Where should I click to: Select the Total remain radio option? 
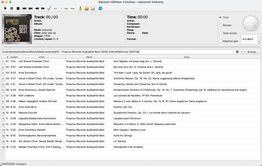click(x=221, y=33)
